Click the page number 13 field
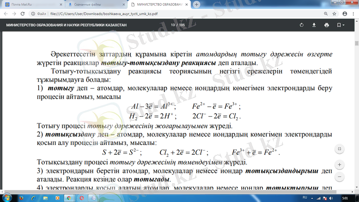Image resolution: width=359 pixels, height=202 pixels. (x=173, y=25)
